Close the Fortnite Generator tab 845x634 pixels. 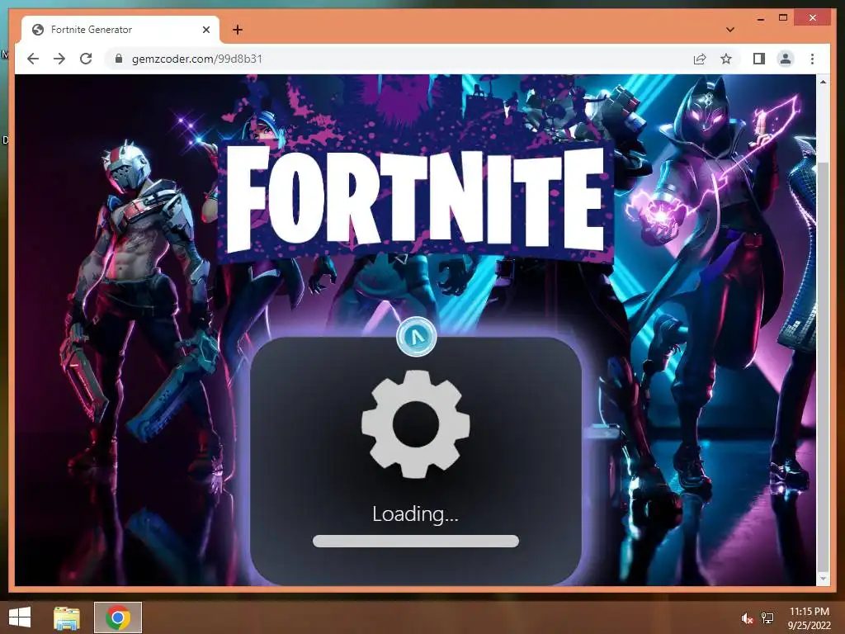point(205,30)
